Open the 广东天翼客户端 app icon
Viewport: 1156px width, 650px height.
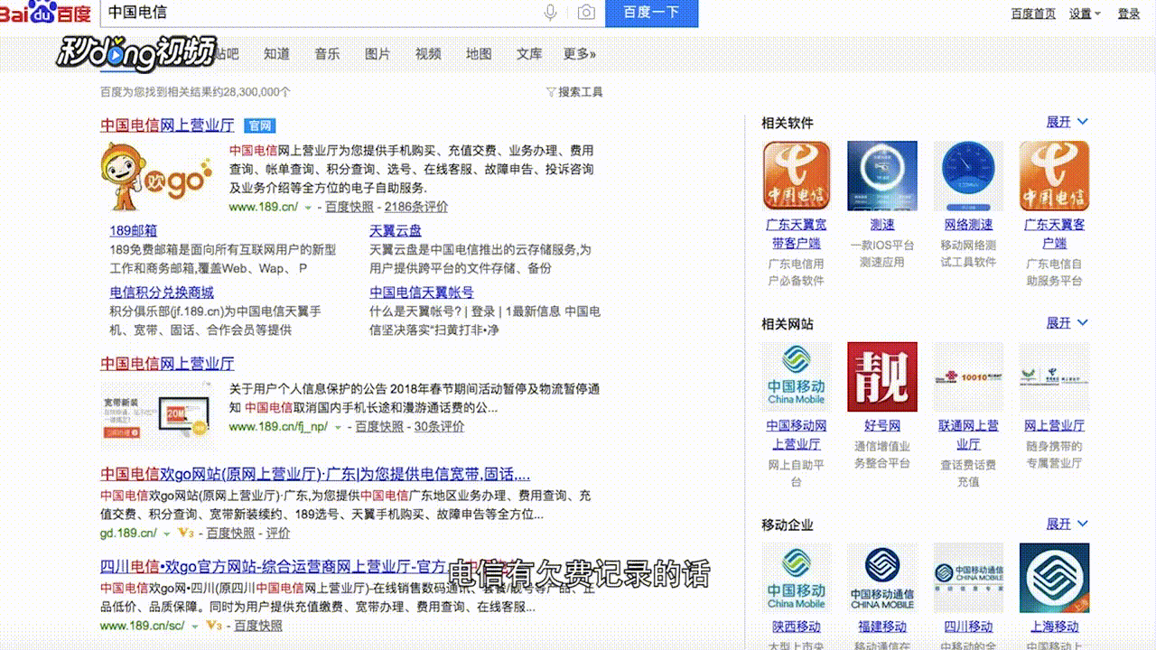(1054, 176)
